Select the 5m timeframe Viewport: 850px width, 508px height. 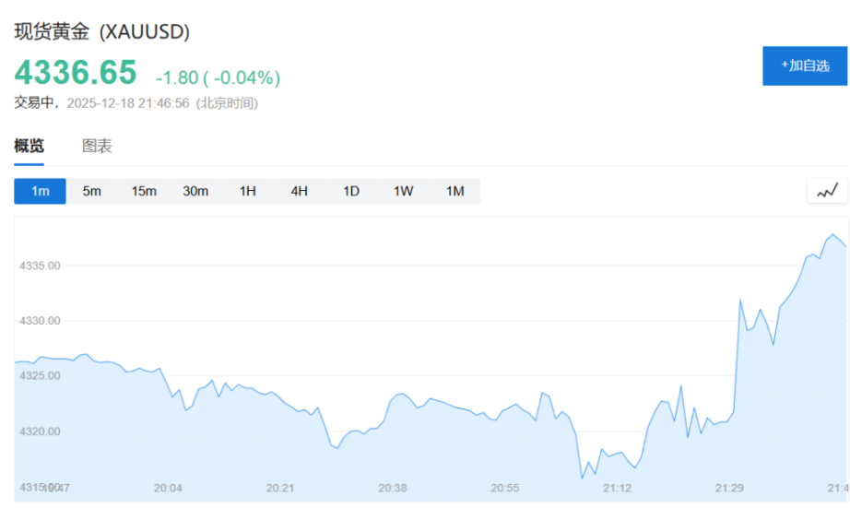91,191
